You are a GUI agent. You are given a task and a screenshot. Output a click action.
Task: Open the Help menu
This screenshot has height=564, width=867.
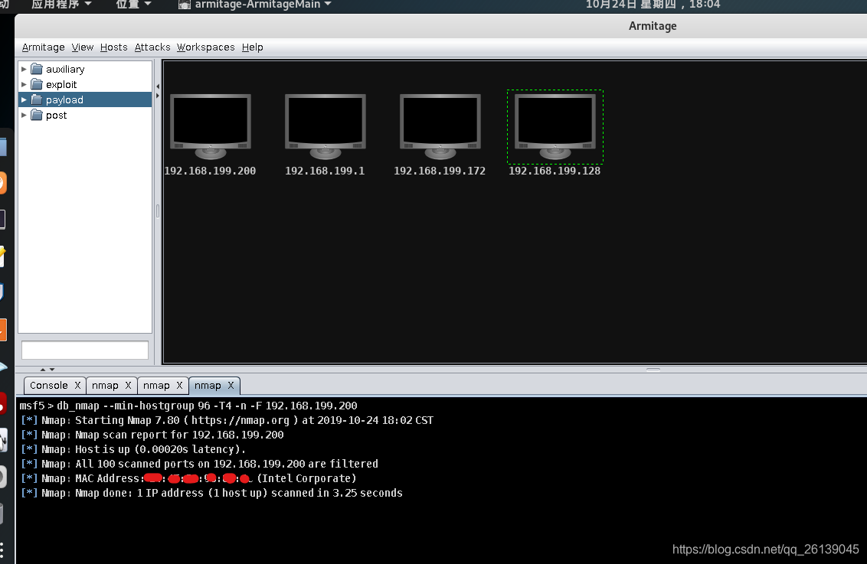[x=253, y=47]
